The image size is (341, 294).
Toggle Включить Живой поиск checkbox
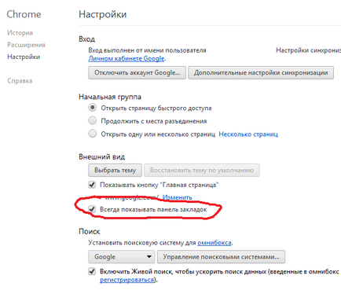(x=92, y=271)
